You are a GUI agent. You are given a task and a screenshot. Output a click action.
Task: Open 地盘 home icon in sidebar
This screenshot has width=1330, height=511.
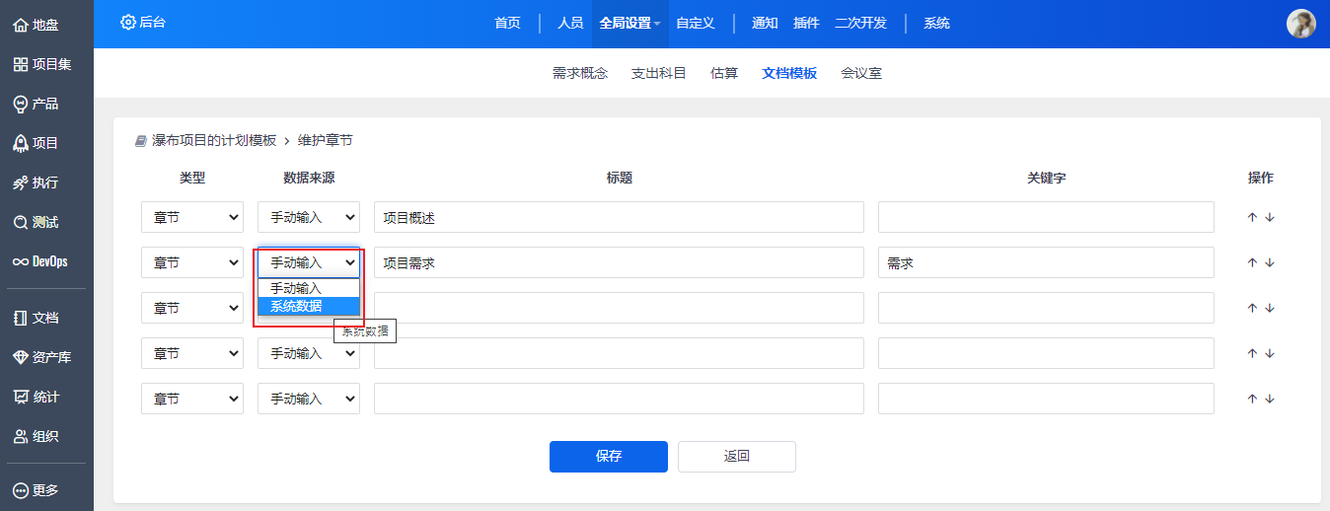[x=20, y=25]
